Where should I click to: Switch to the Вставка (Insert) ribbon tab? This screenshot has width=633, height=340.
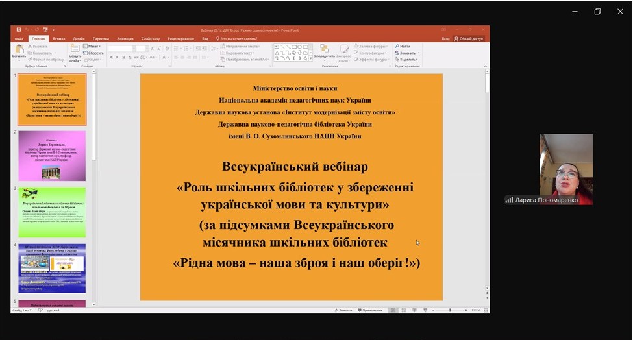click(x=58, y=38)
